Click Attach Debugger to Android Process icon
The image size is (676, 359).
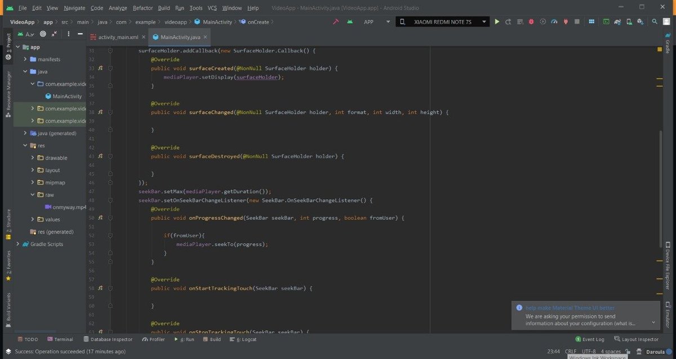(566, 22)
